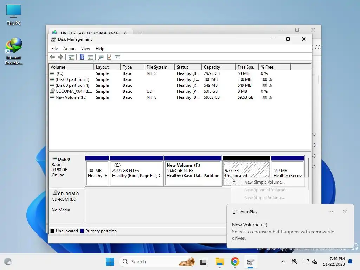360x270 pixels.
Task: Click the Refresh/Rescan drive toolbar icon
Action: pyautogui.click(x=101, y=57)
